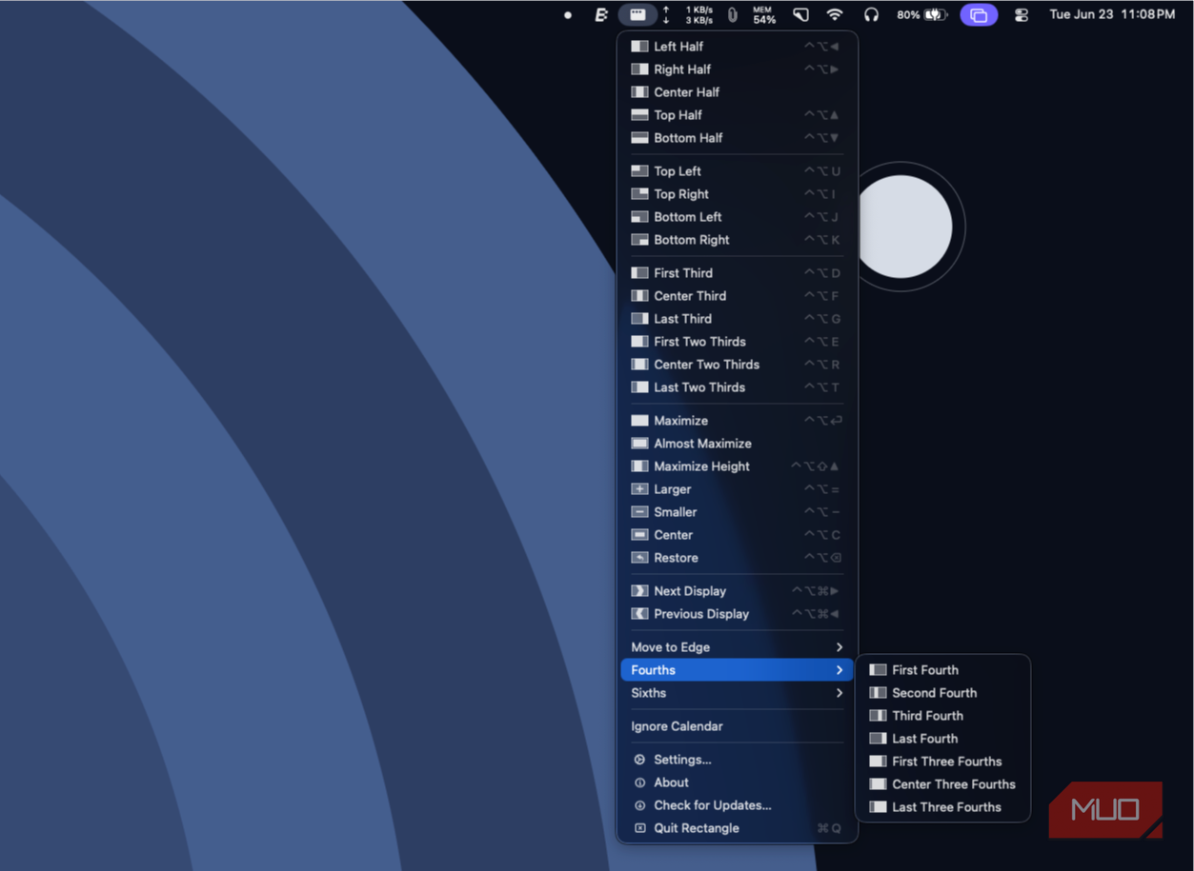
Task: Select First Three Fourths
Action: coord(943,762)
